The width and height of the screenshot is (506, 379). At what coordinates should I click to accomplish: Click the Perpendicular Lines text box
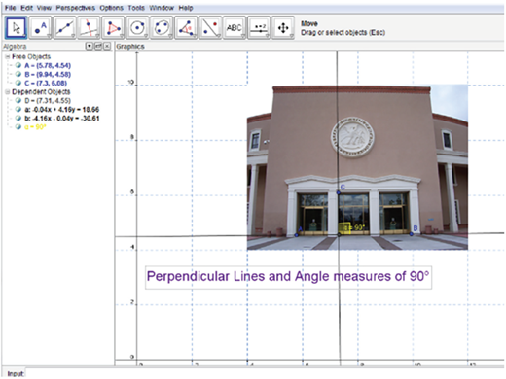pos(288,277)
